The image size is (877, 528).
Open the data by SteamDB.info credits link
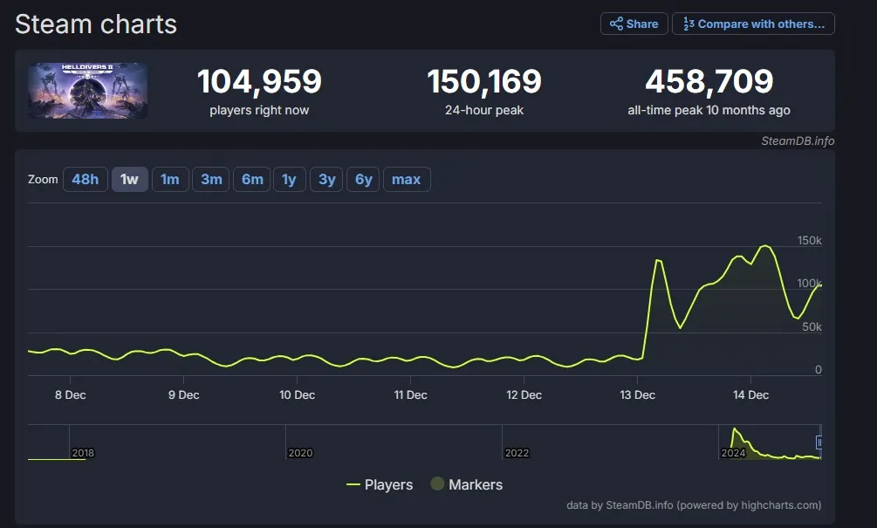694,505
